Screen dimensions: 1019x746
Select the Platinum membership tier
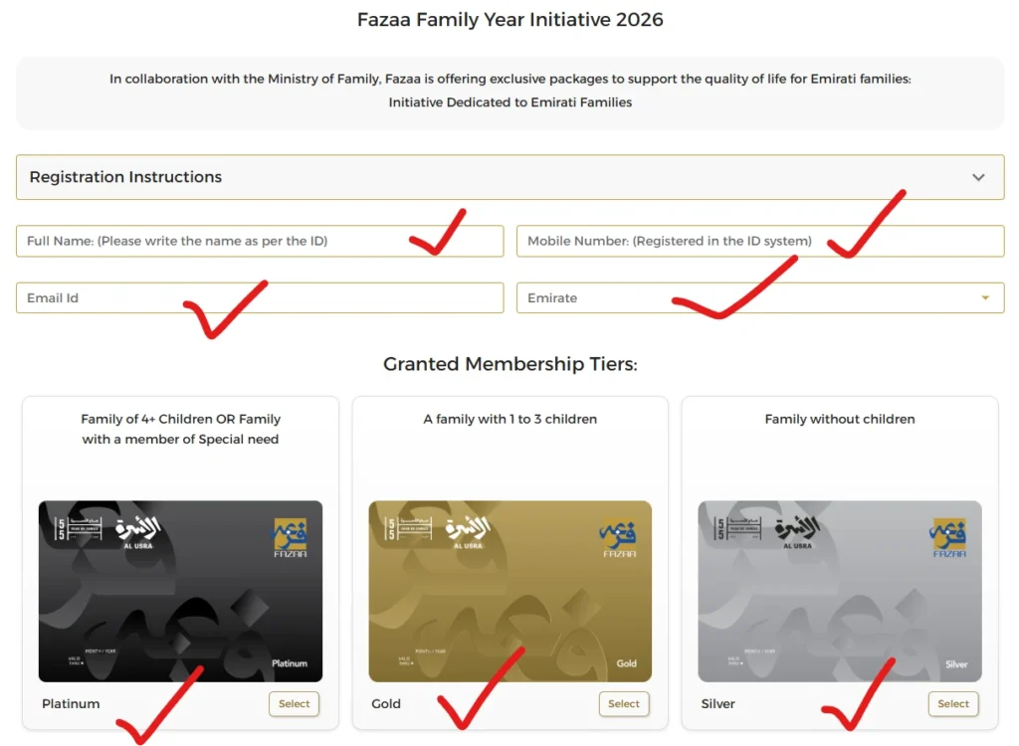tap(294, 703)
